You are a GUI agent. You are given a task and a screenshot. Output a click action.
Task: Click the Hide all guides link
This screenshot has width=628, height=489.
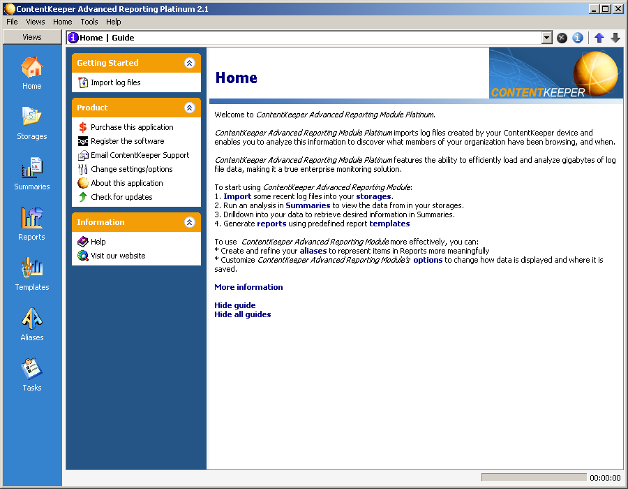242,314
